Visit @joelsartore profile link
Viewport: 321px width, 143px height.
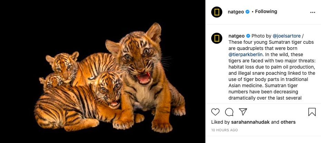click(x=286, y=36)
